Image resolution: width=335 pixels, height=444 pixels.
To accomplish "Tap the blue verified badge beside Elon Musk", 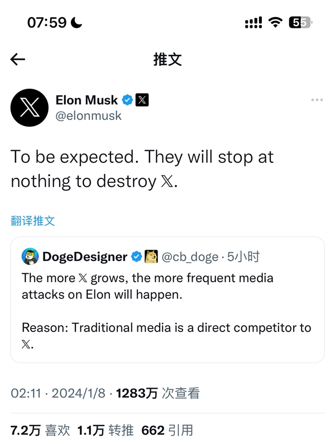I will click(127, 100).
